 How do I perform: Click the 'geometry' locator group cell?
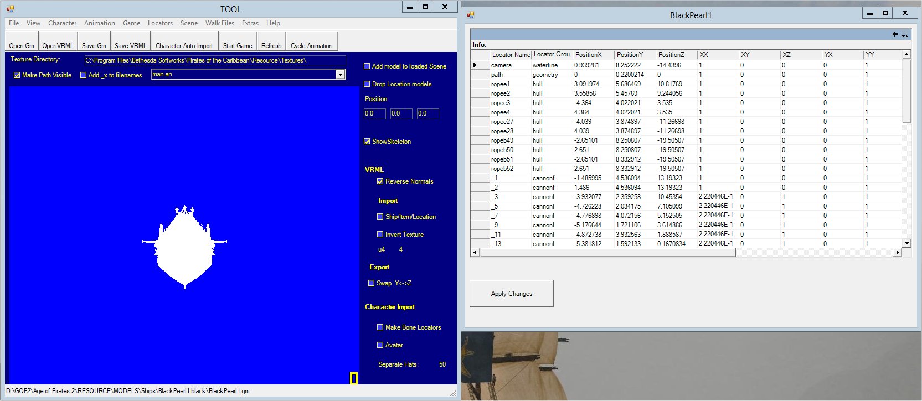tap(552, 75)
